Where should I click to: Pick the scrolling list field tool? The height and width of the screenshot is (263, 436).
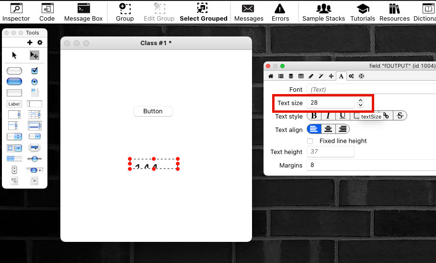[x=13, y=126]
